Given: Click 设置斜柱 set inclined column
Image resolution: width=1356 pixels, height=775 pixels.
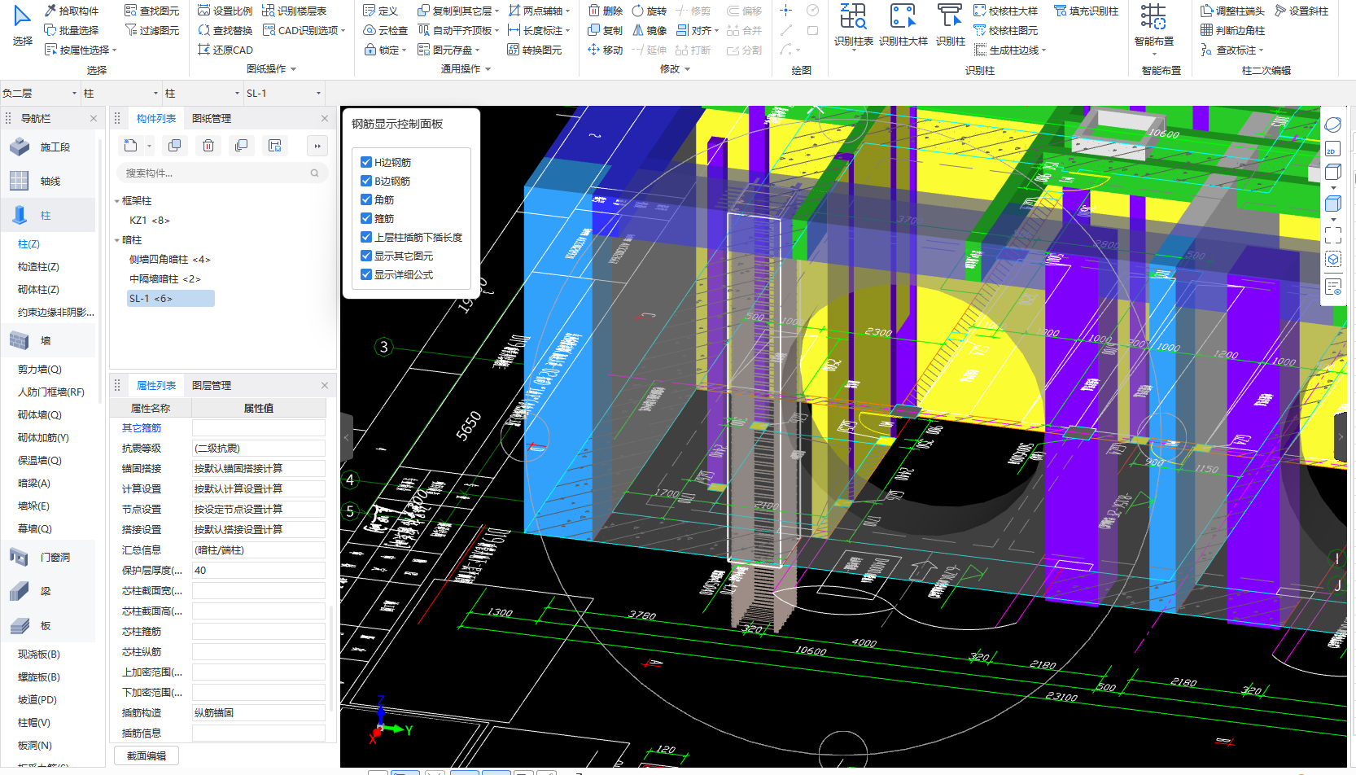Looking at the screenshot, I should [x=1301, y=11].
